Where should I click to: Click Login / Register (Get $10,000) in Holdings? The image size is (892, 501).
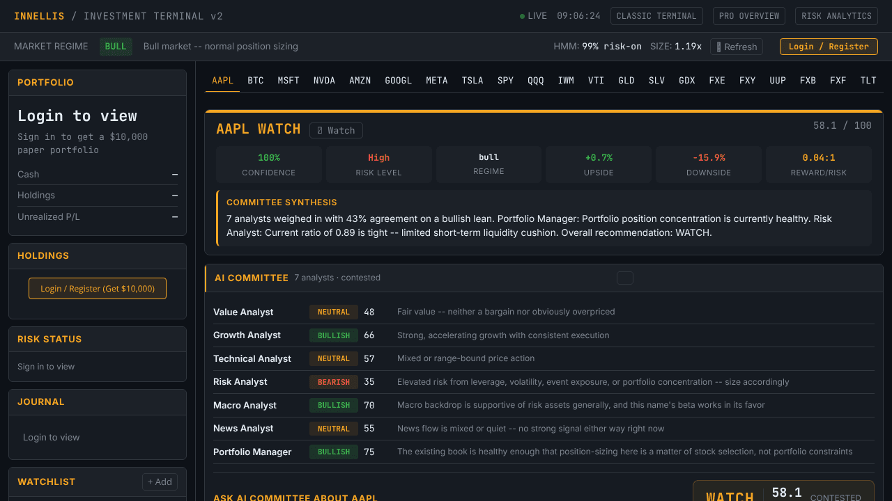[x=98, y=289]
